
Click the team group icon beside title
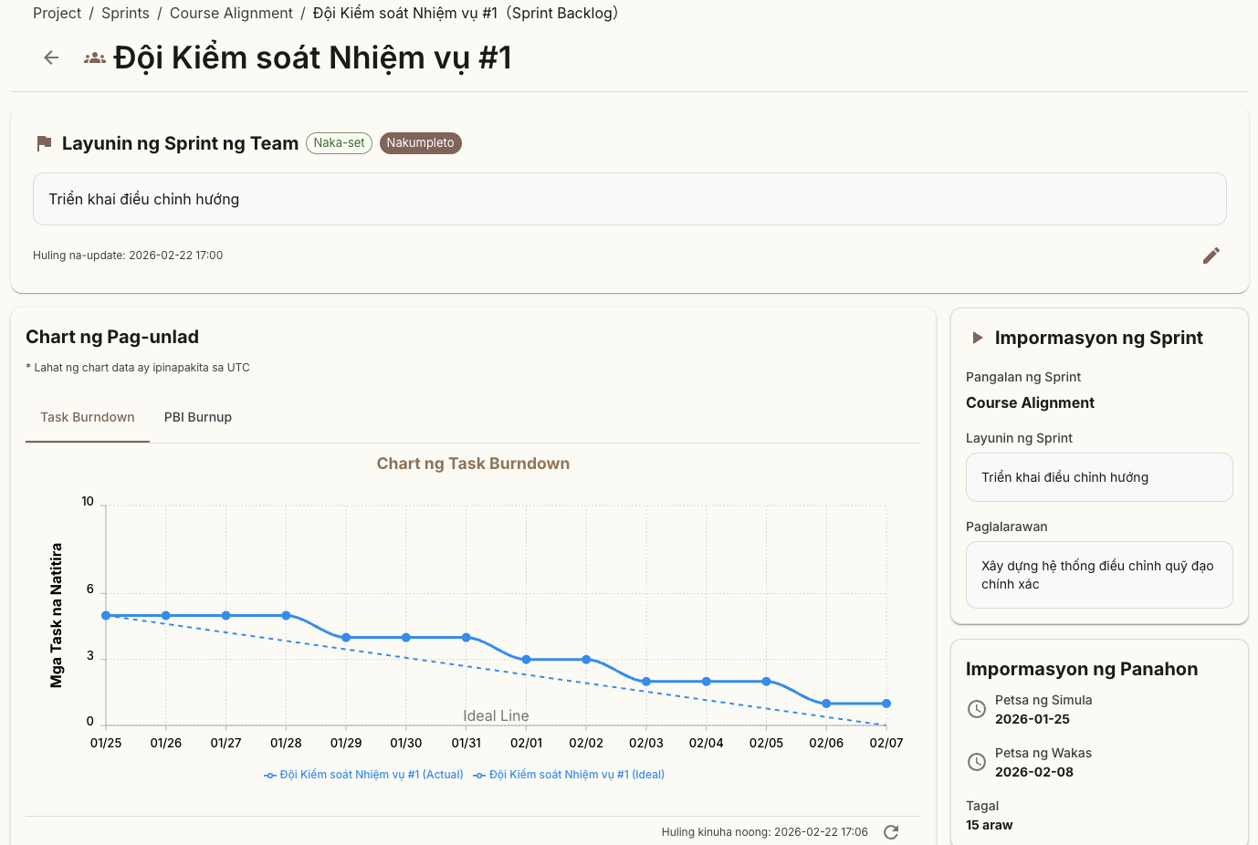(95, 58)
